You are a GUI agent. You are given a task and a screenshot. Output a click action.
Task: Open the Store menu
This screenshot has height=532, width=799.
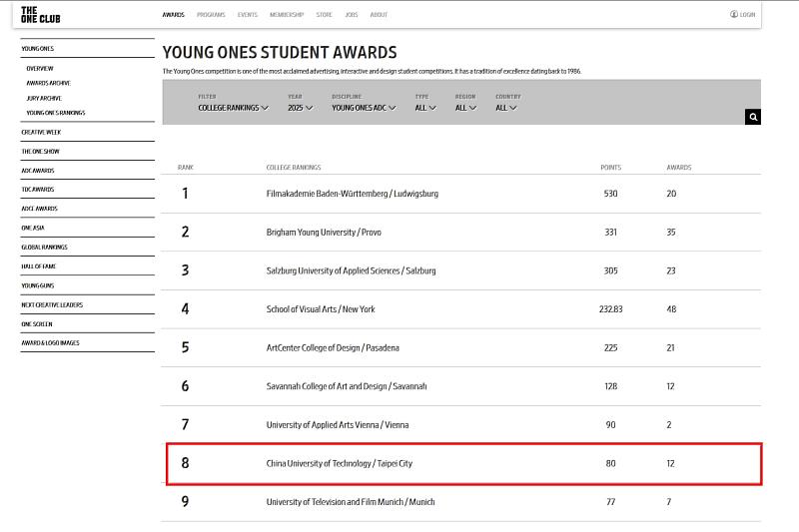click(324, 15)
